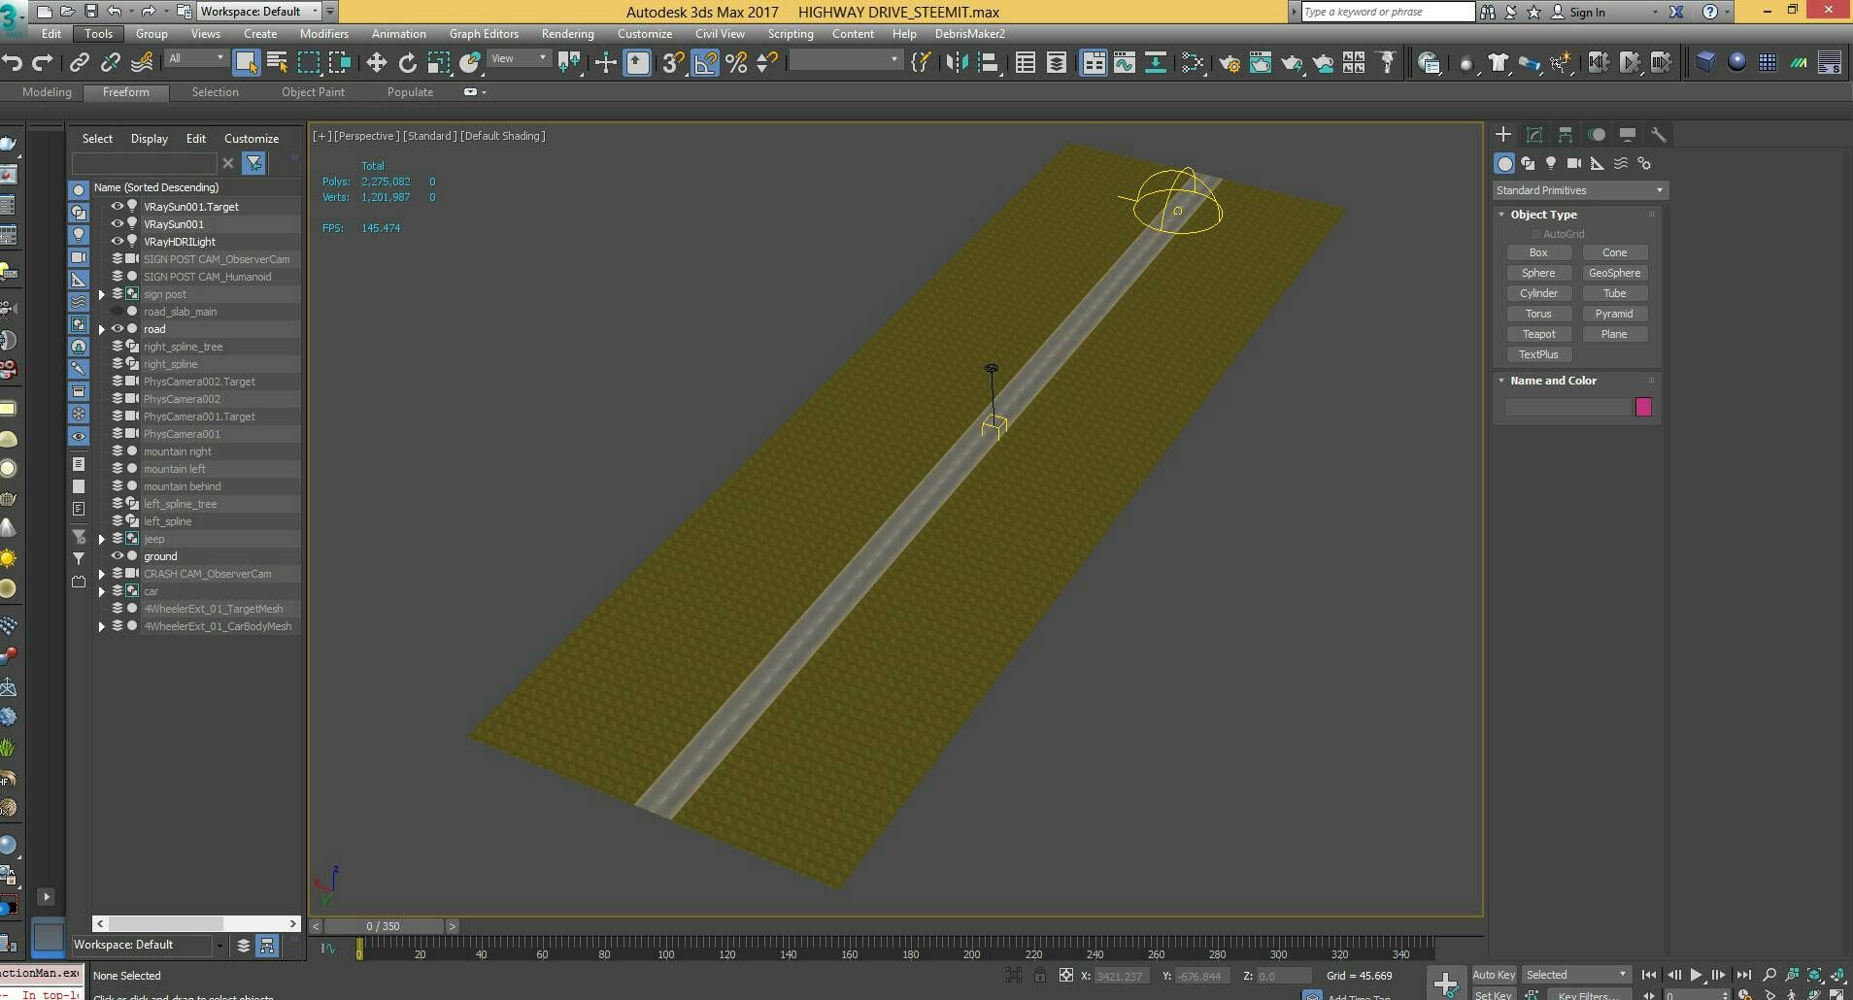Screen dimensions: 1853x1000
Task: Open the Rendering menu
Action: (x=567, y=34)
